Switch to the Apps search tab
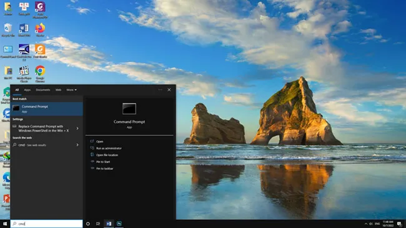Viewport: 406px width, 228px height. tap(27, 90)
